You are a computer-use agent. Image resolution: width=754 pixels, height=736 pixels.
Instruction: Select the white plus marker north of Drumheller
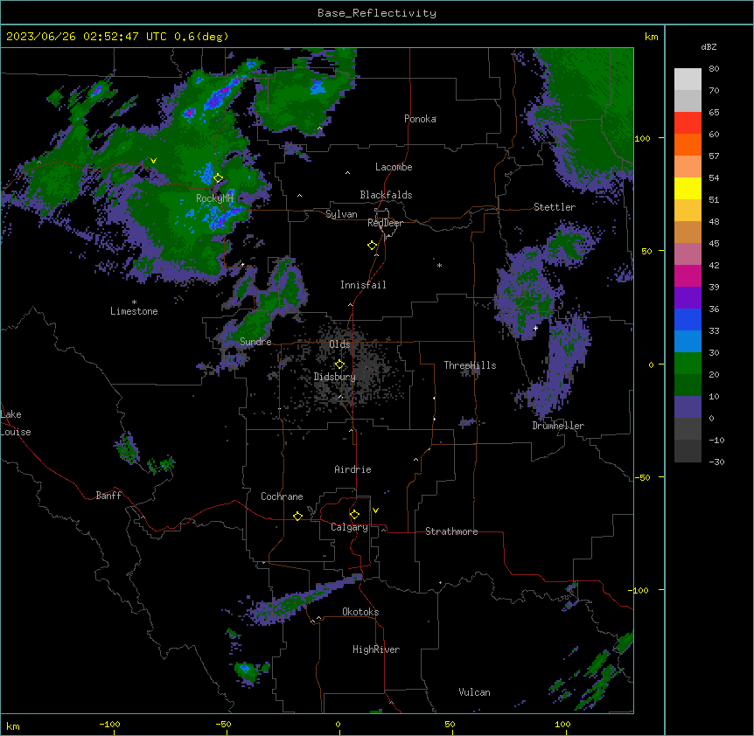point(535,328)
